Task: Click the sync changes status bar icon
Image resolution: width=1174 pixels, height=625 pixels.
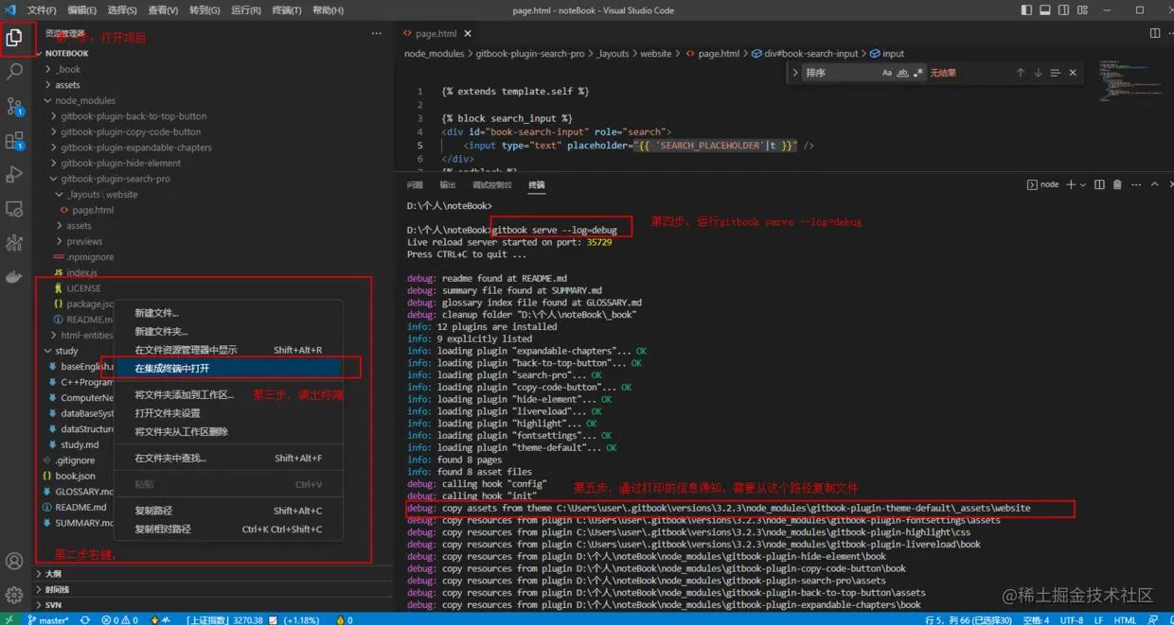Action: (x=85, y=619)
